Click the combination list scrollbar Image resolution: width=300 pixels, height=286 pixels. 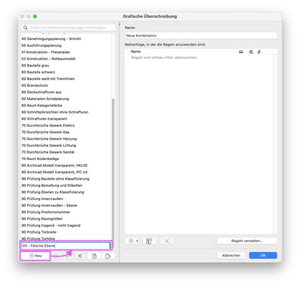[113, 169]
